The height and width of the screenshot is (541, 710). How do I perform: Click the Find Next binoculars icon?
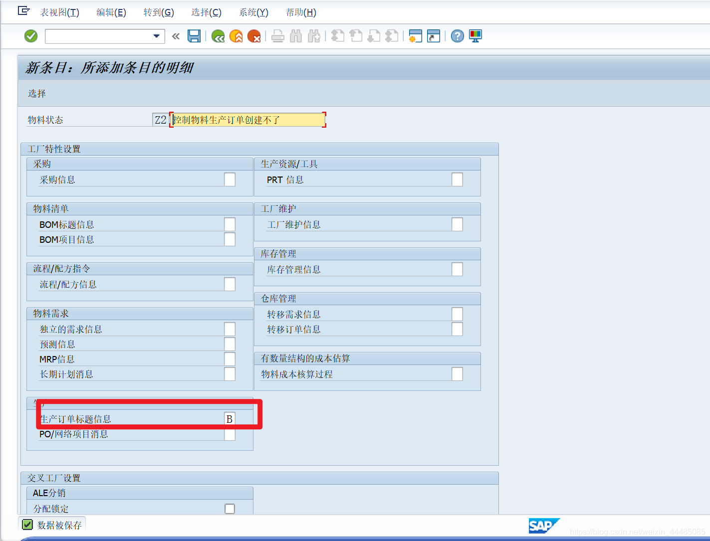[314, 36]
